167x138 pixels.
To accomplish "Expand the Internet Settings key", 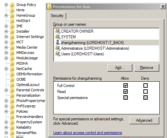I will (6, 37).
